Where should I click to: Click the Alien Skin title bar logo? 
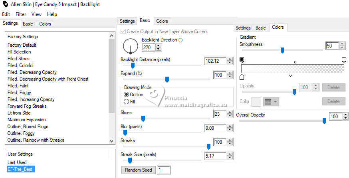click(x=4, y=4)
